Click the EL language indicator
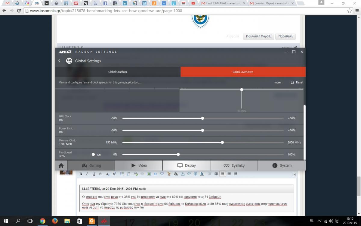Screen dimensions: 361x226 (312, 221)
